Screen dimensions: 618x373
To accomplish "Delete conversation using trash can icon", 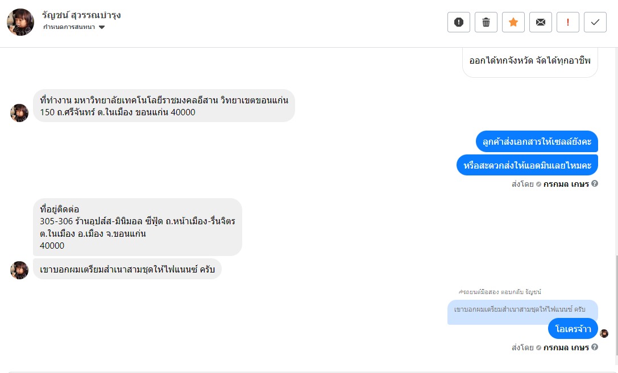I will (486, 22).
